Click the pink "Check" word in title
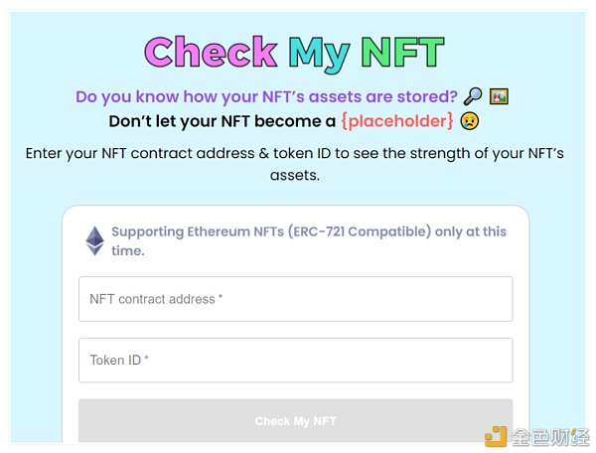 tap(211, 53)
